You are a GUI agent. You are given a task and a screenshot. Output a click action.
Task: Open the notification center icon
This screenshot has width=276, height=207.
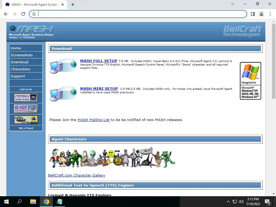268,202
